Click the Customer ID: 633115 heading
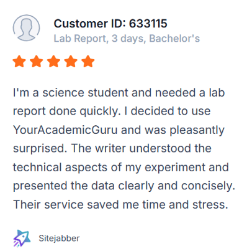This screenshot has height=251, width=247. click(110, 23)
